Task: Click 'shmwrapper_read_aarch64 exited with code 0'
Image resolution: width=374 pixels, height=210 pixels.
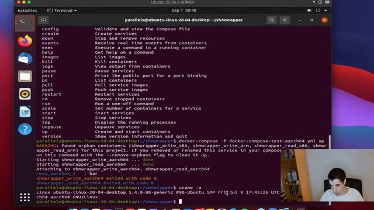Action: coord(95,183)
